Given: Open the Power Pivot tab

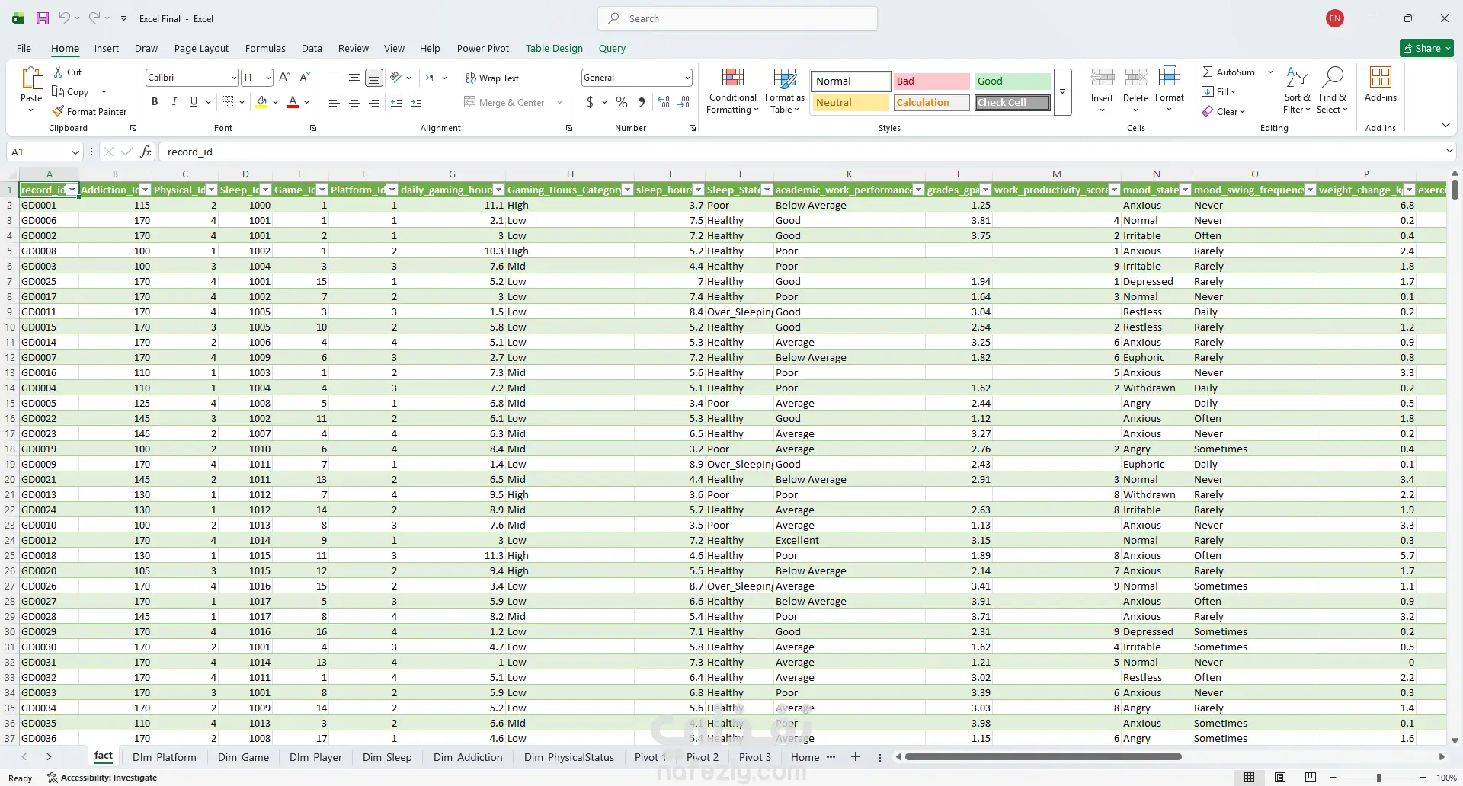Looking at the screenshot, I should point(483,48).
